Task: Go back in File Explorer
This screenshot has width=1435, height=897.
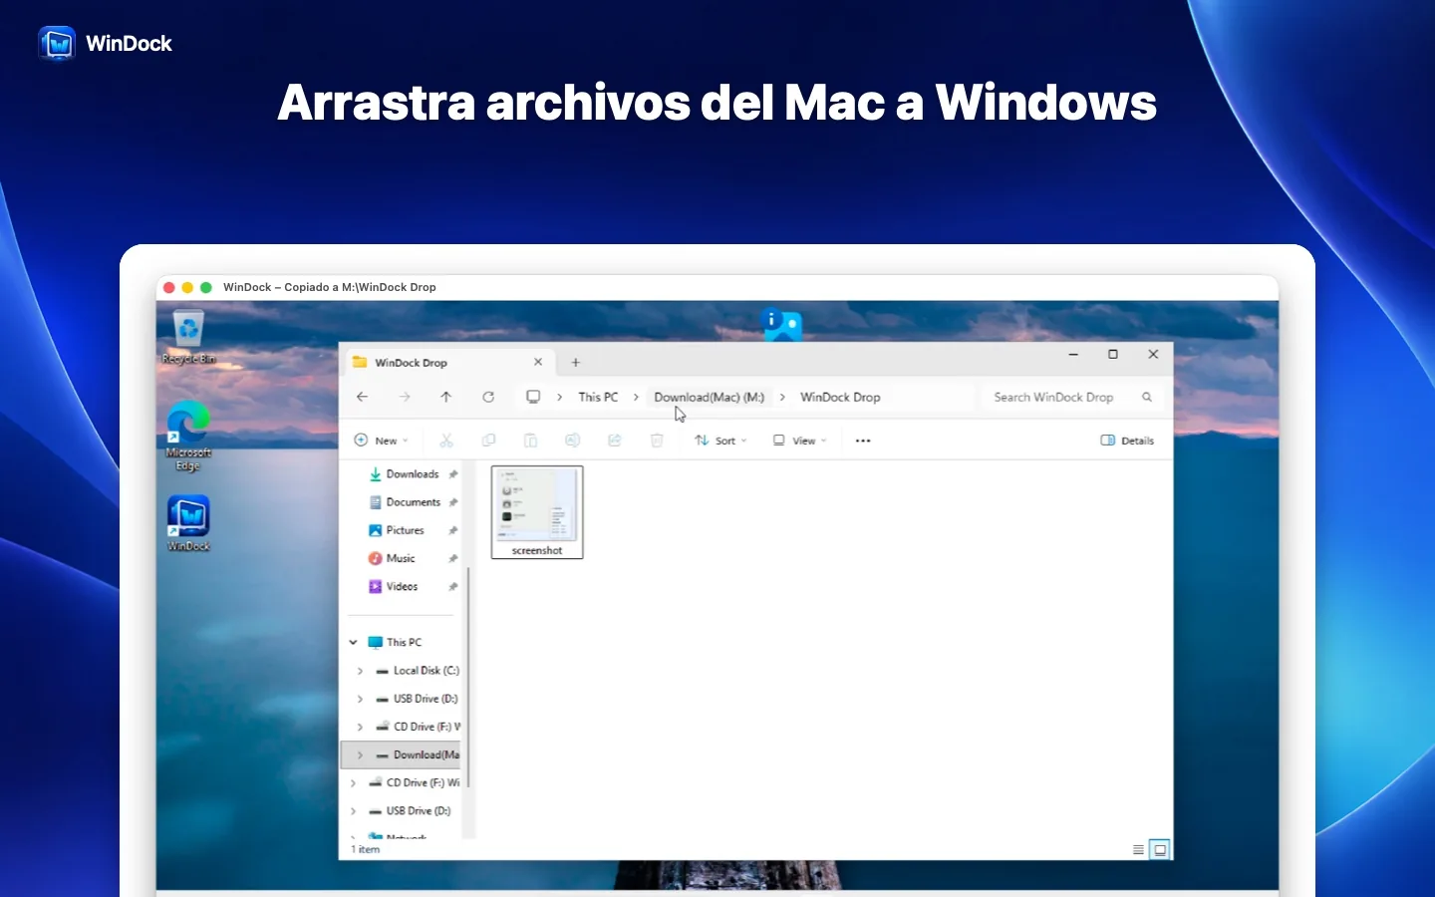Action: click(363, 397)
